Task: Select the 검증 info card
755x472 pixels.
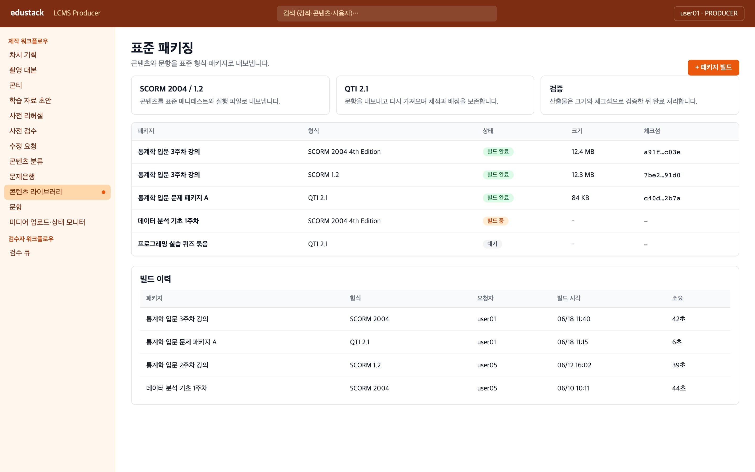Action: [x=640, y=95]
